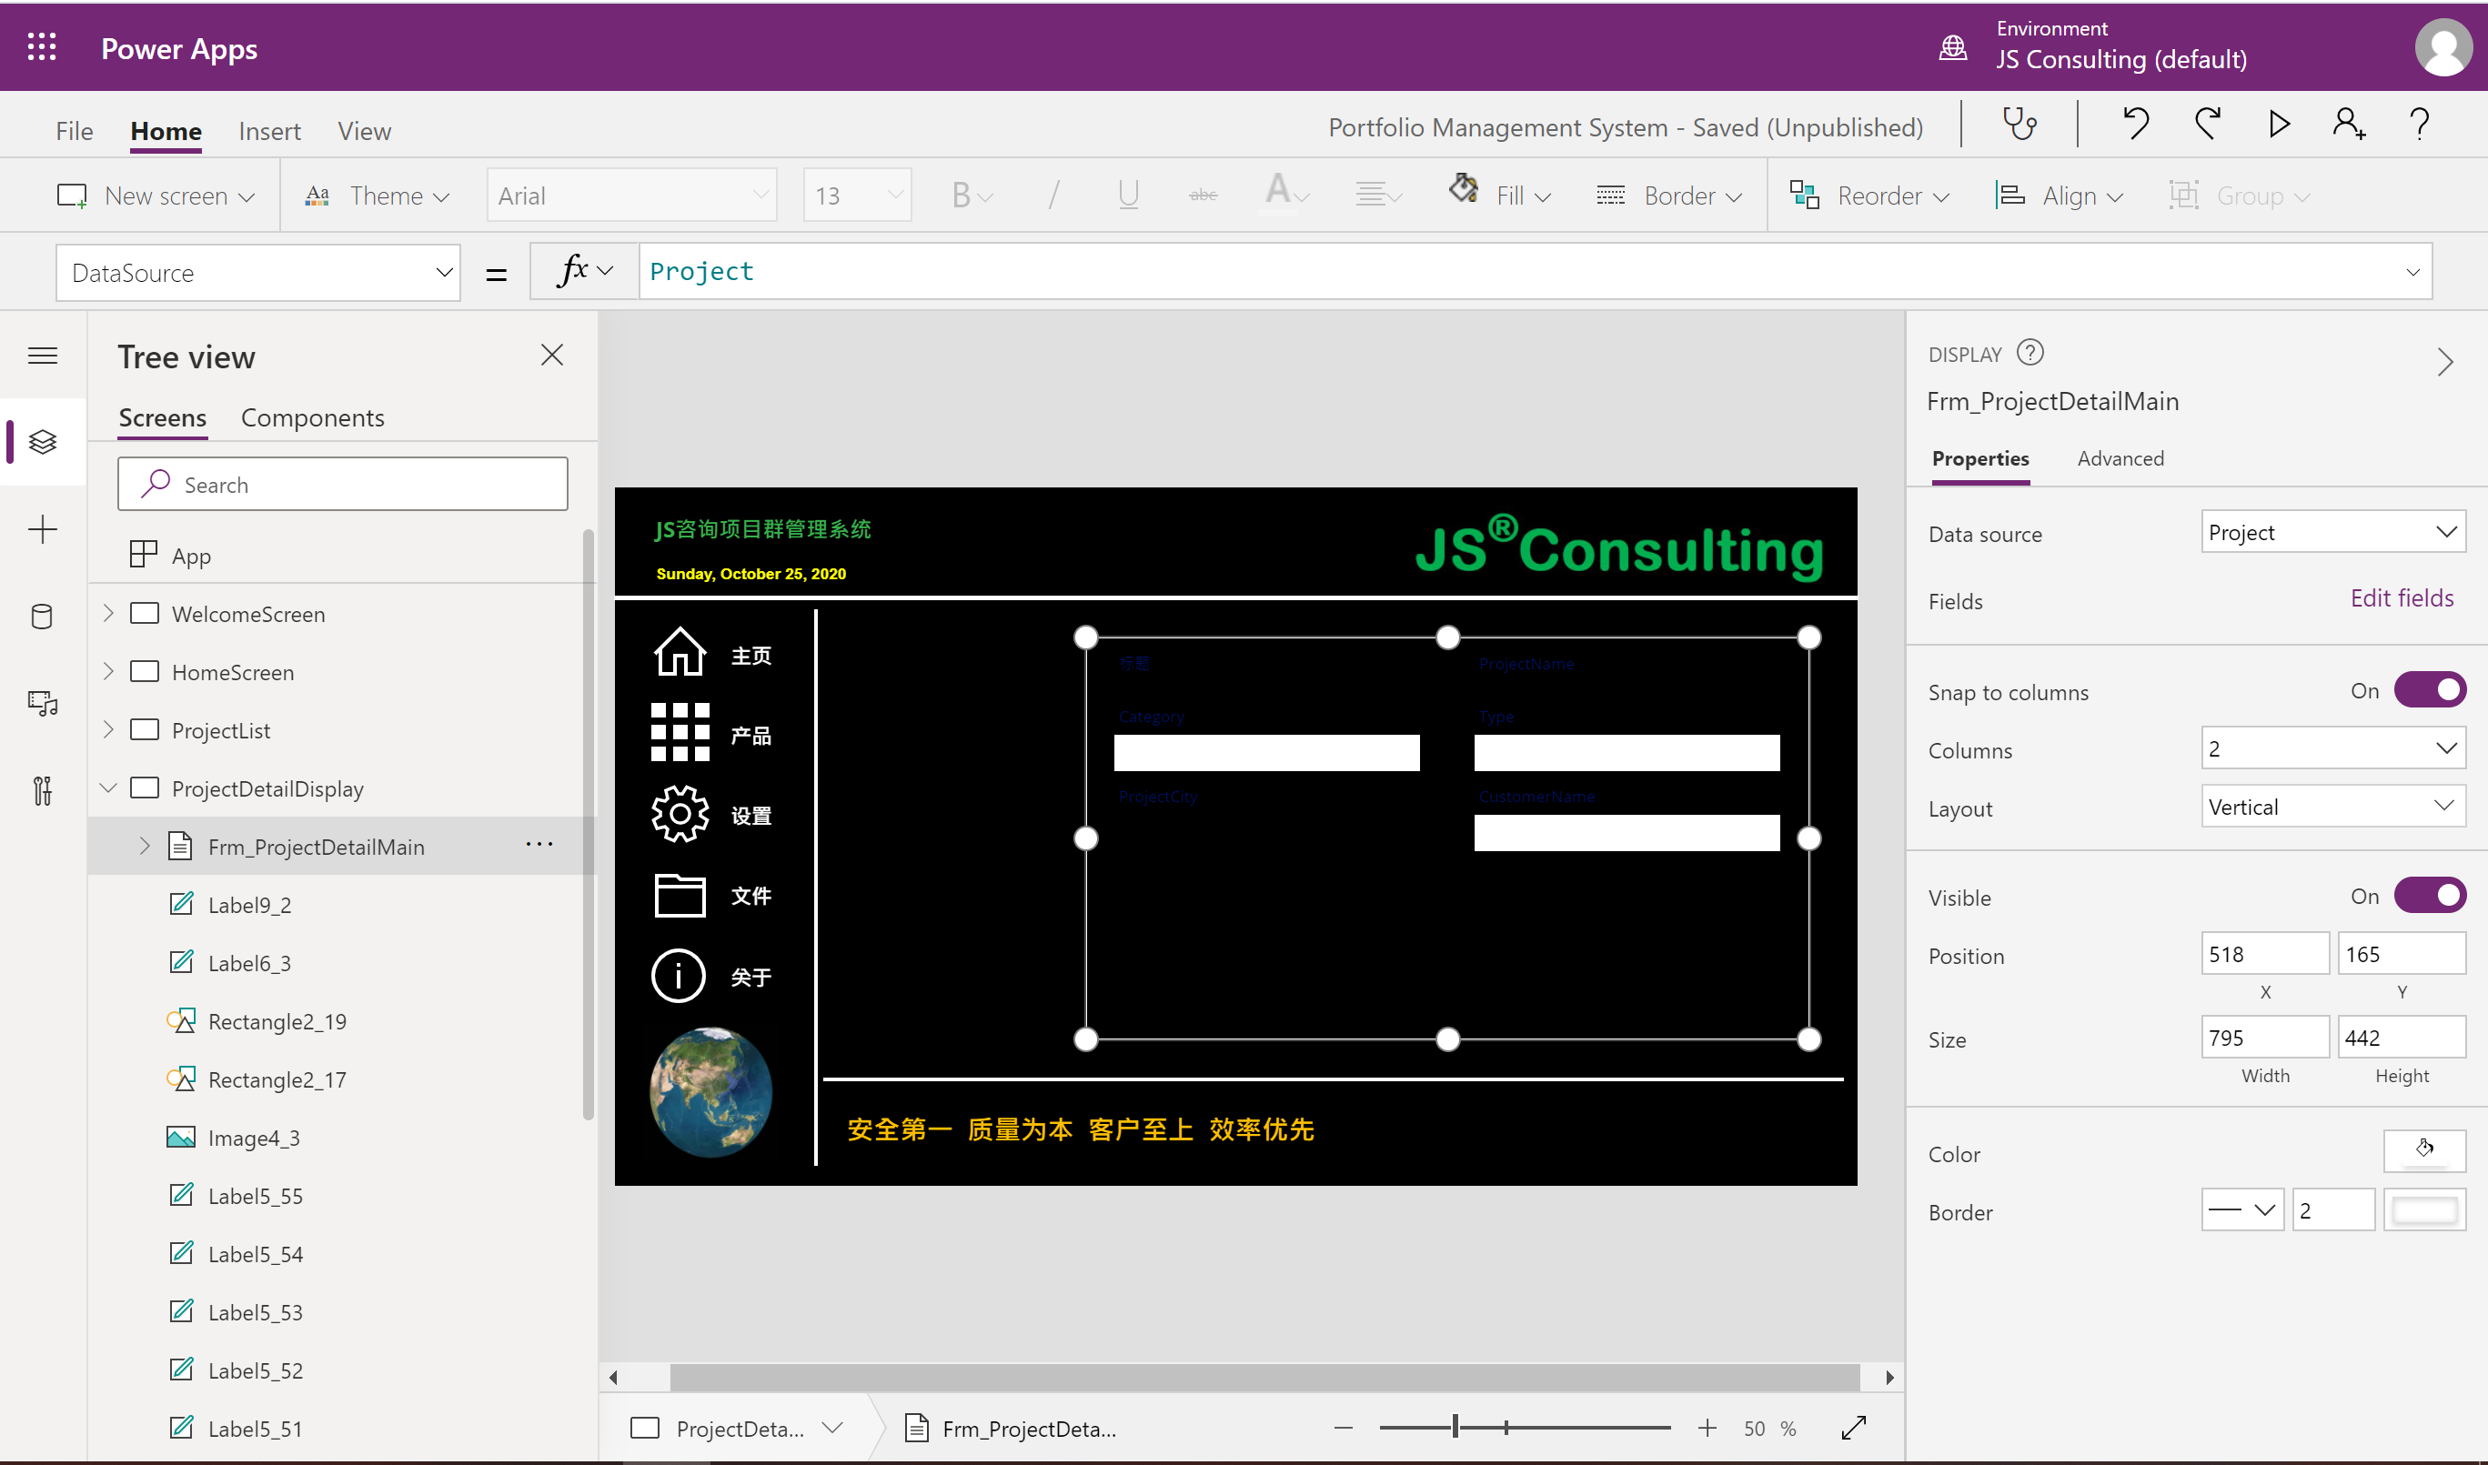Open the border style dropdown
2488x1465 pixels.
pyautogui.click(x=2242, y=1210)
